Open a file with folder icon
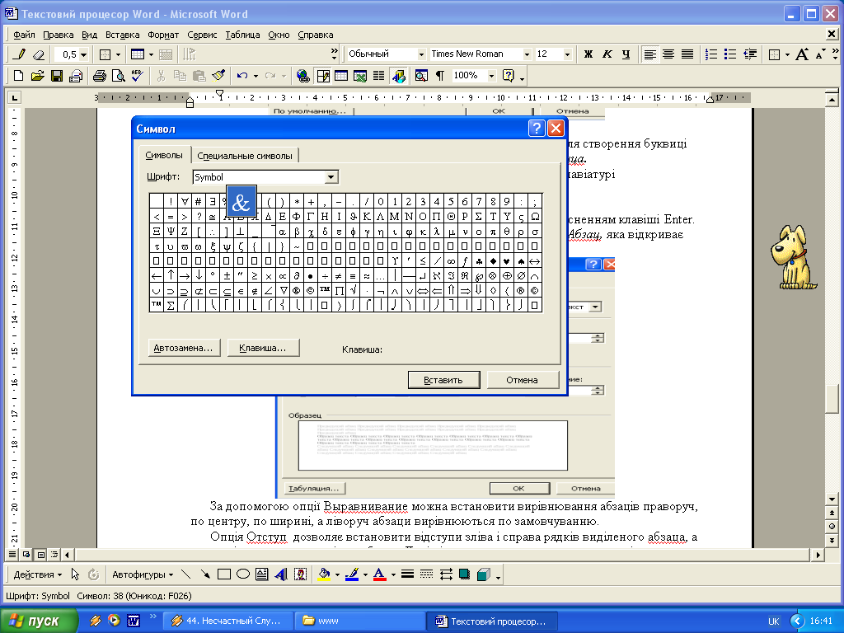The width and height of the screenshot is (844, 633). [x=37, y=76]
